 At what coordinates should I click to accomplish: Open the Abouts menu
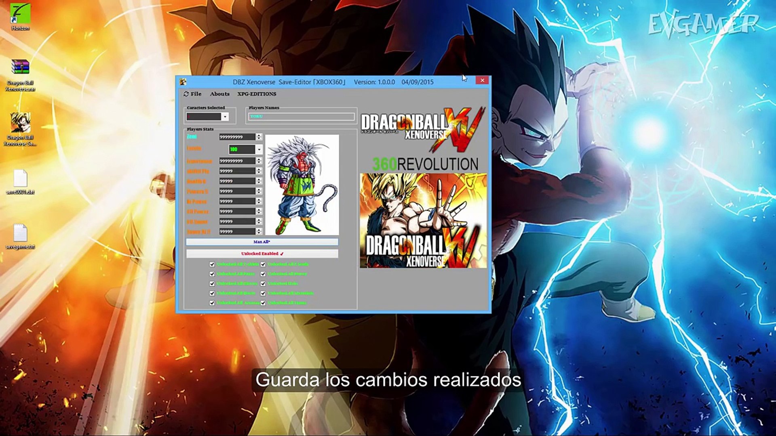point(219,94)
